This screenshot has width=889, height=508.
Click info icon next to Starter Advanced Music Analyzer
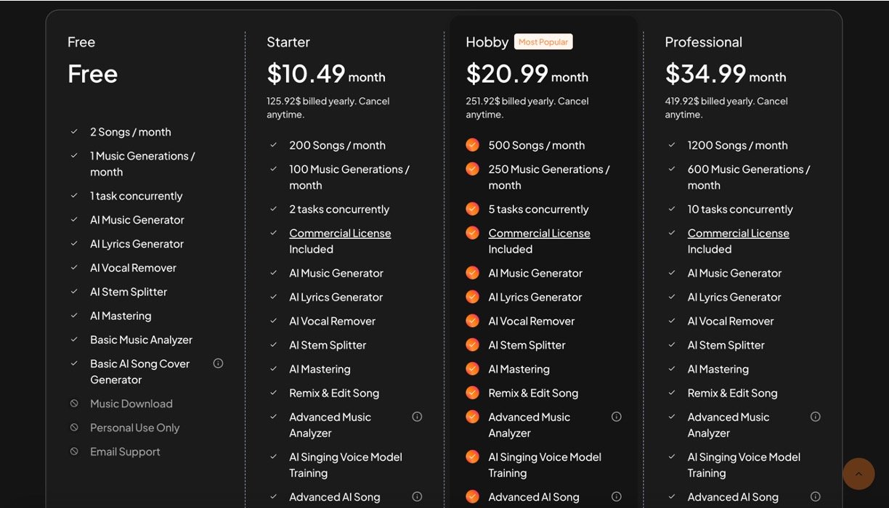click(x=417, y=417)
